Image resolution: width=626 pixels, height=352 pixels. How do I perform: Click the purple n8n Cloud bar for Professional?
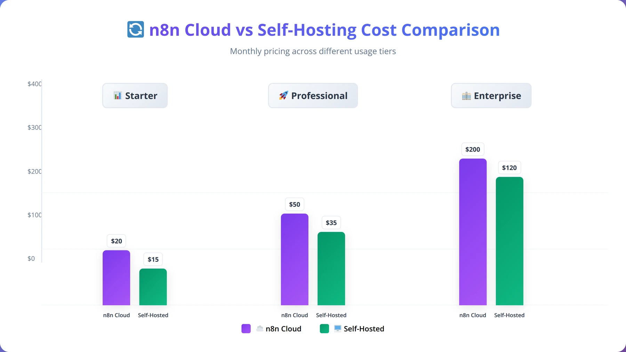pos(295,259)
